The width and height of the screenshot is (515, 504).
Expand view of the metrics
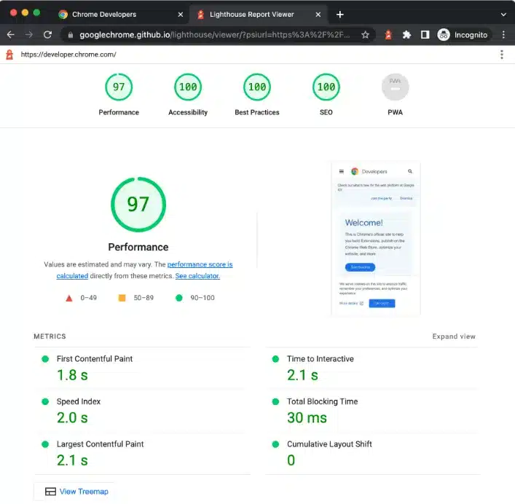pos(454,336)
